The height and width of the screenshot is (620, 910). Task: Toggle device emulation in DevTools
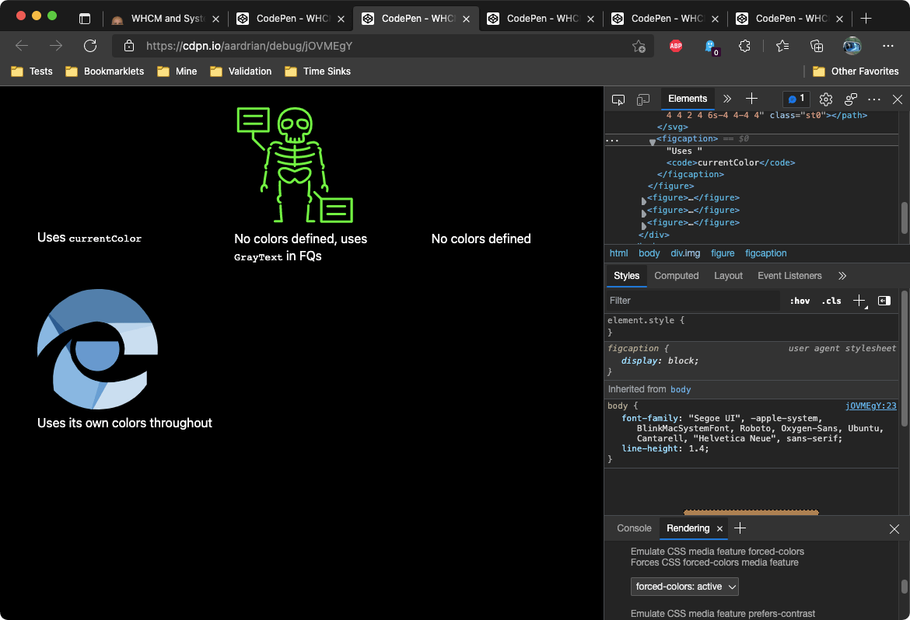pyautogui.click(x=643, y=99)
